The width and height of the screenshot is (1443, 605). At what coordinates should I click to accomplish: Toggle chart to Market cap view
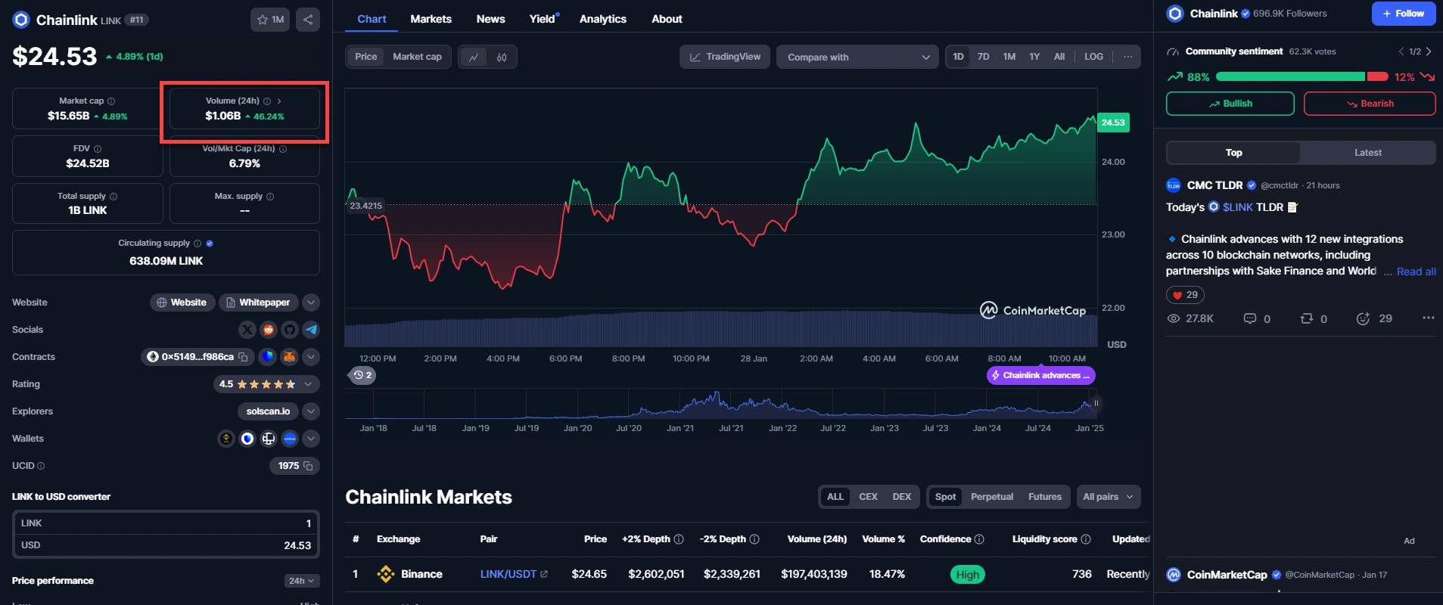417,57
